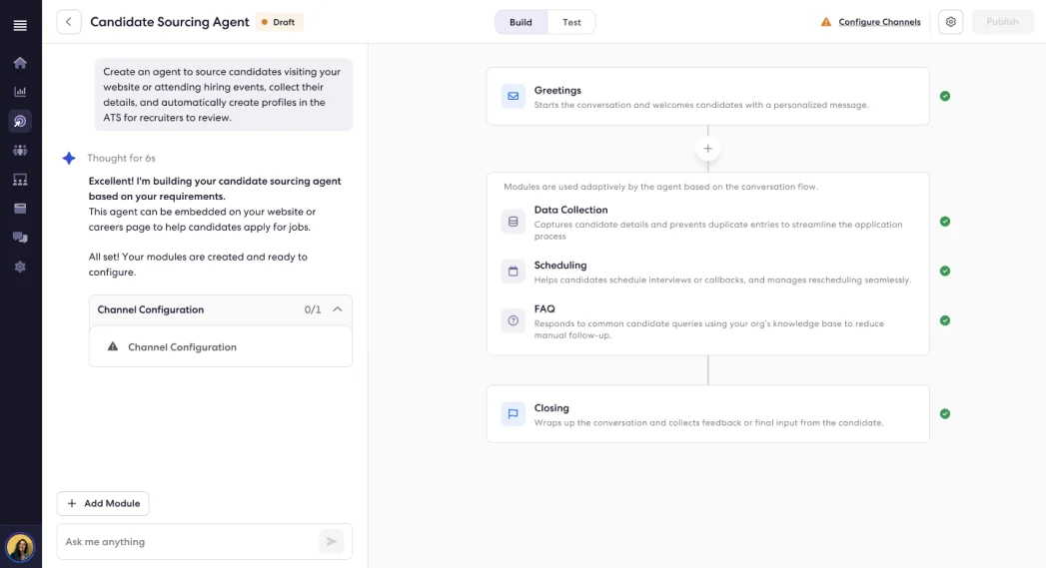Viewport: 1046px width, 568px height.
Task: Open the card list sidebar icon
Action: tap(20, 209)
